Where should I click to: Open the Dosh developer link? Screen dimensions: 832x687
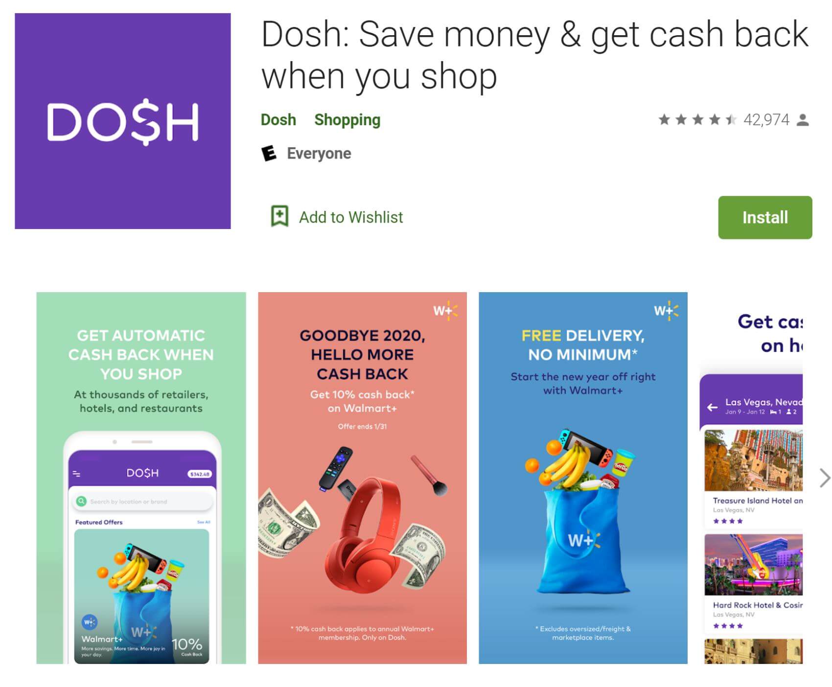(278, 120)
